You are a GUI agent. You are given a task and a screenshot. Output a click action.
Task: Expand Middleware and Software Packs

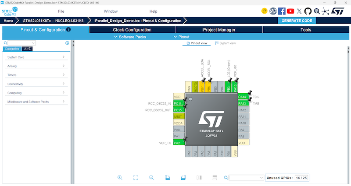pos(36,102)
